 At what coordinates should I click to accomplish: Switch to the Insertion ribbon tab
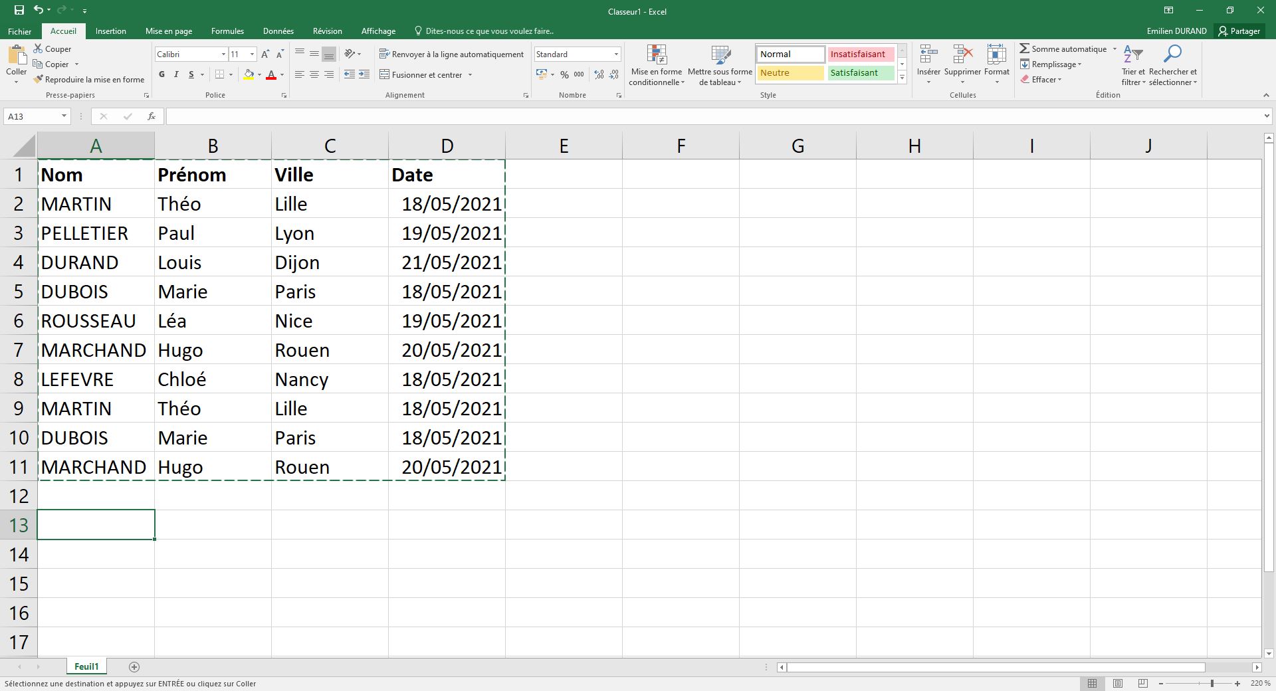tap(110, 31)
